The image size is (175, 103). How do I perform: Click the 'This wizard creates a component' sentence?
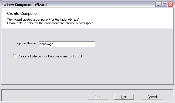tap(43, 20)
